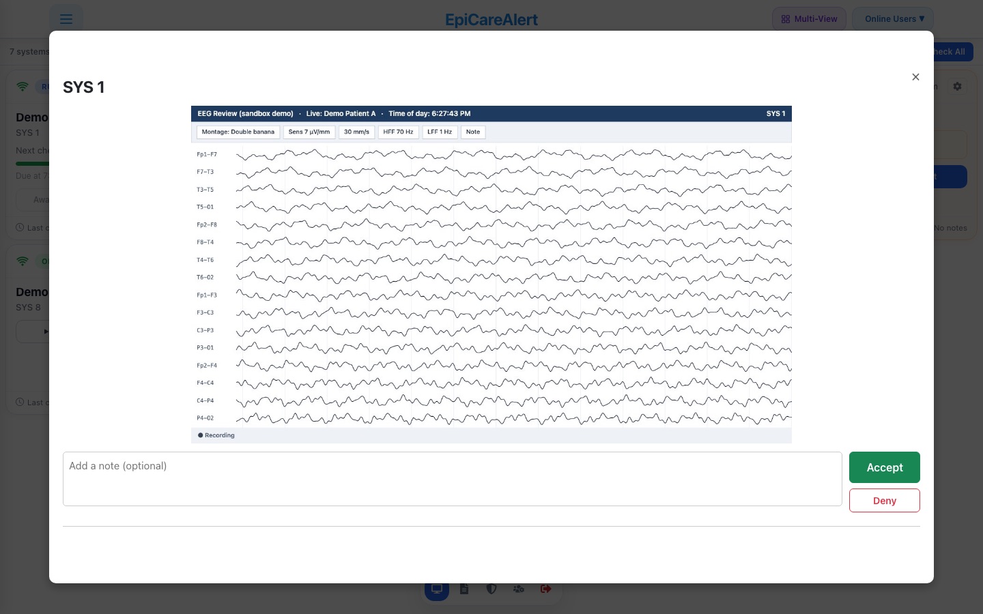Accept the SYS 1 screenshot check

(x=884, y=467)
